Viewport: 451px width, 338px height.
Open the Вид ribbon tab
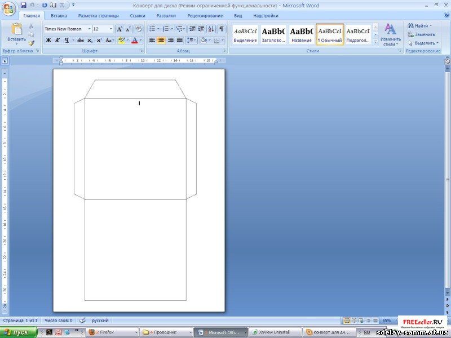pos(238,16)
